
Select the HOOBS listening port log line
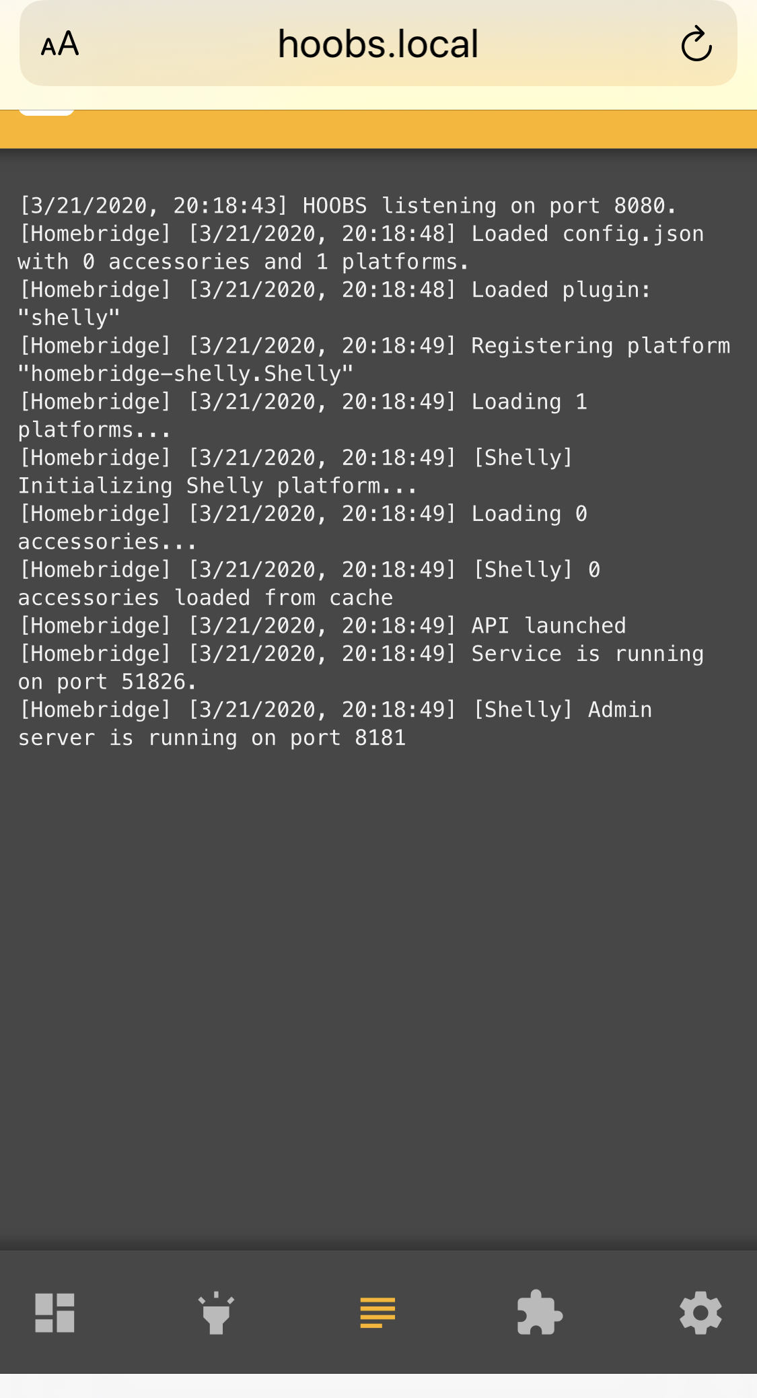(x=347, y=205)
